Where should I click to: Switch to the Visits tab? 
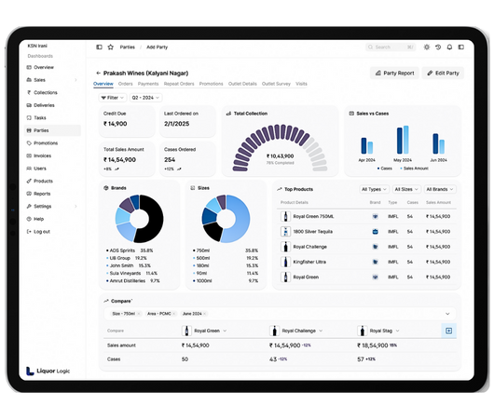(301, 84)
